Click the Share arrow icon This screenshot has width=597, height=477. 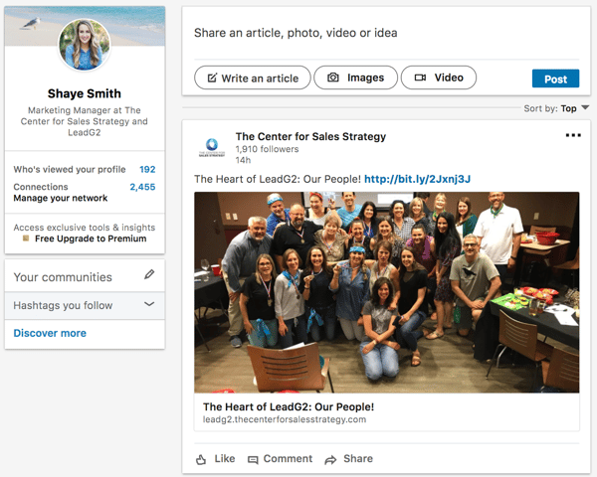(x=330, y=460)
